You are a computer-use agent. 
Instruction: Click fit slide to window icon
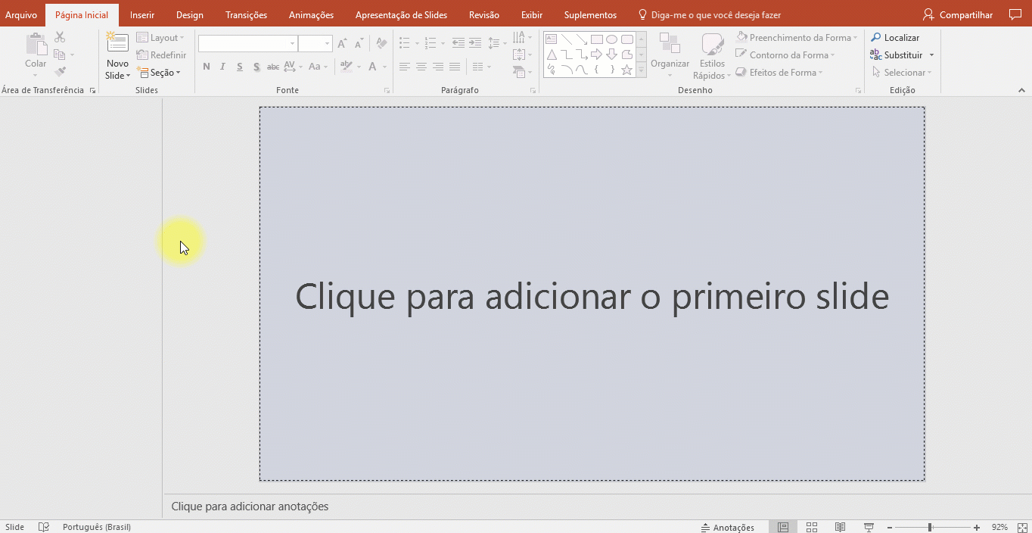(x=1022, y=527)
